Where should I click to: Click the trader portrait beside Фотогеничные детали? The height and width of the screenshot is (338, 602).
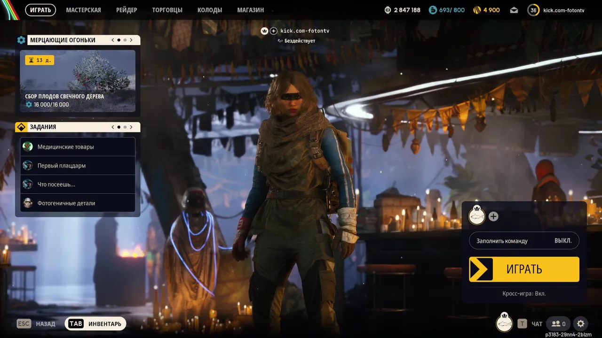coord(28,203)
